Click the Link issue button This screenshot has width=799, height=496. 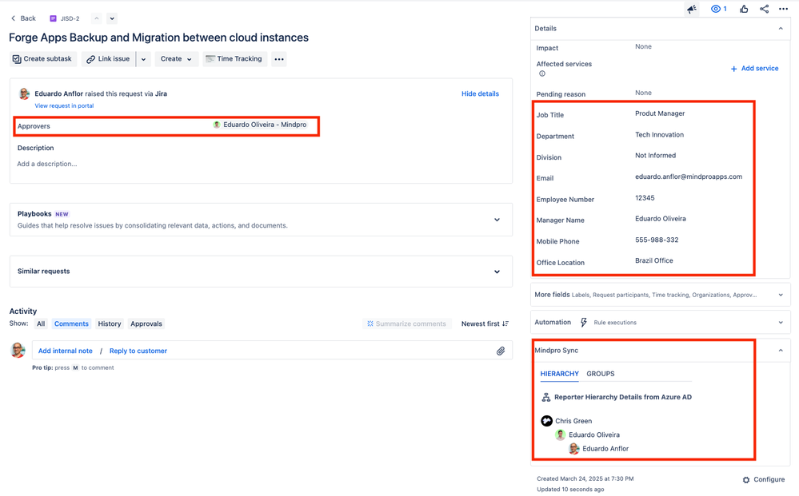108,59
